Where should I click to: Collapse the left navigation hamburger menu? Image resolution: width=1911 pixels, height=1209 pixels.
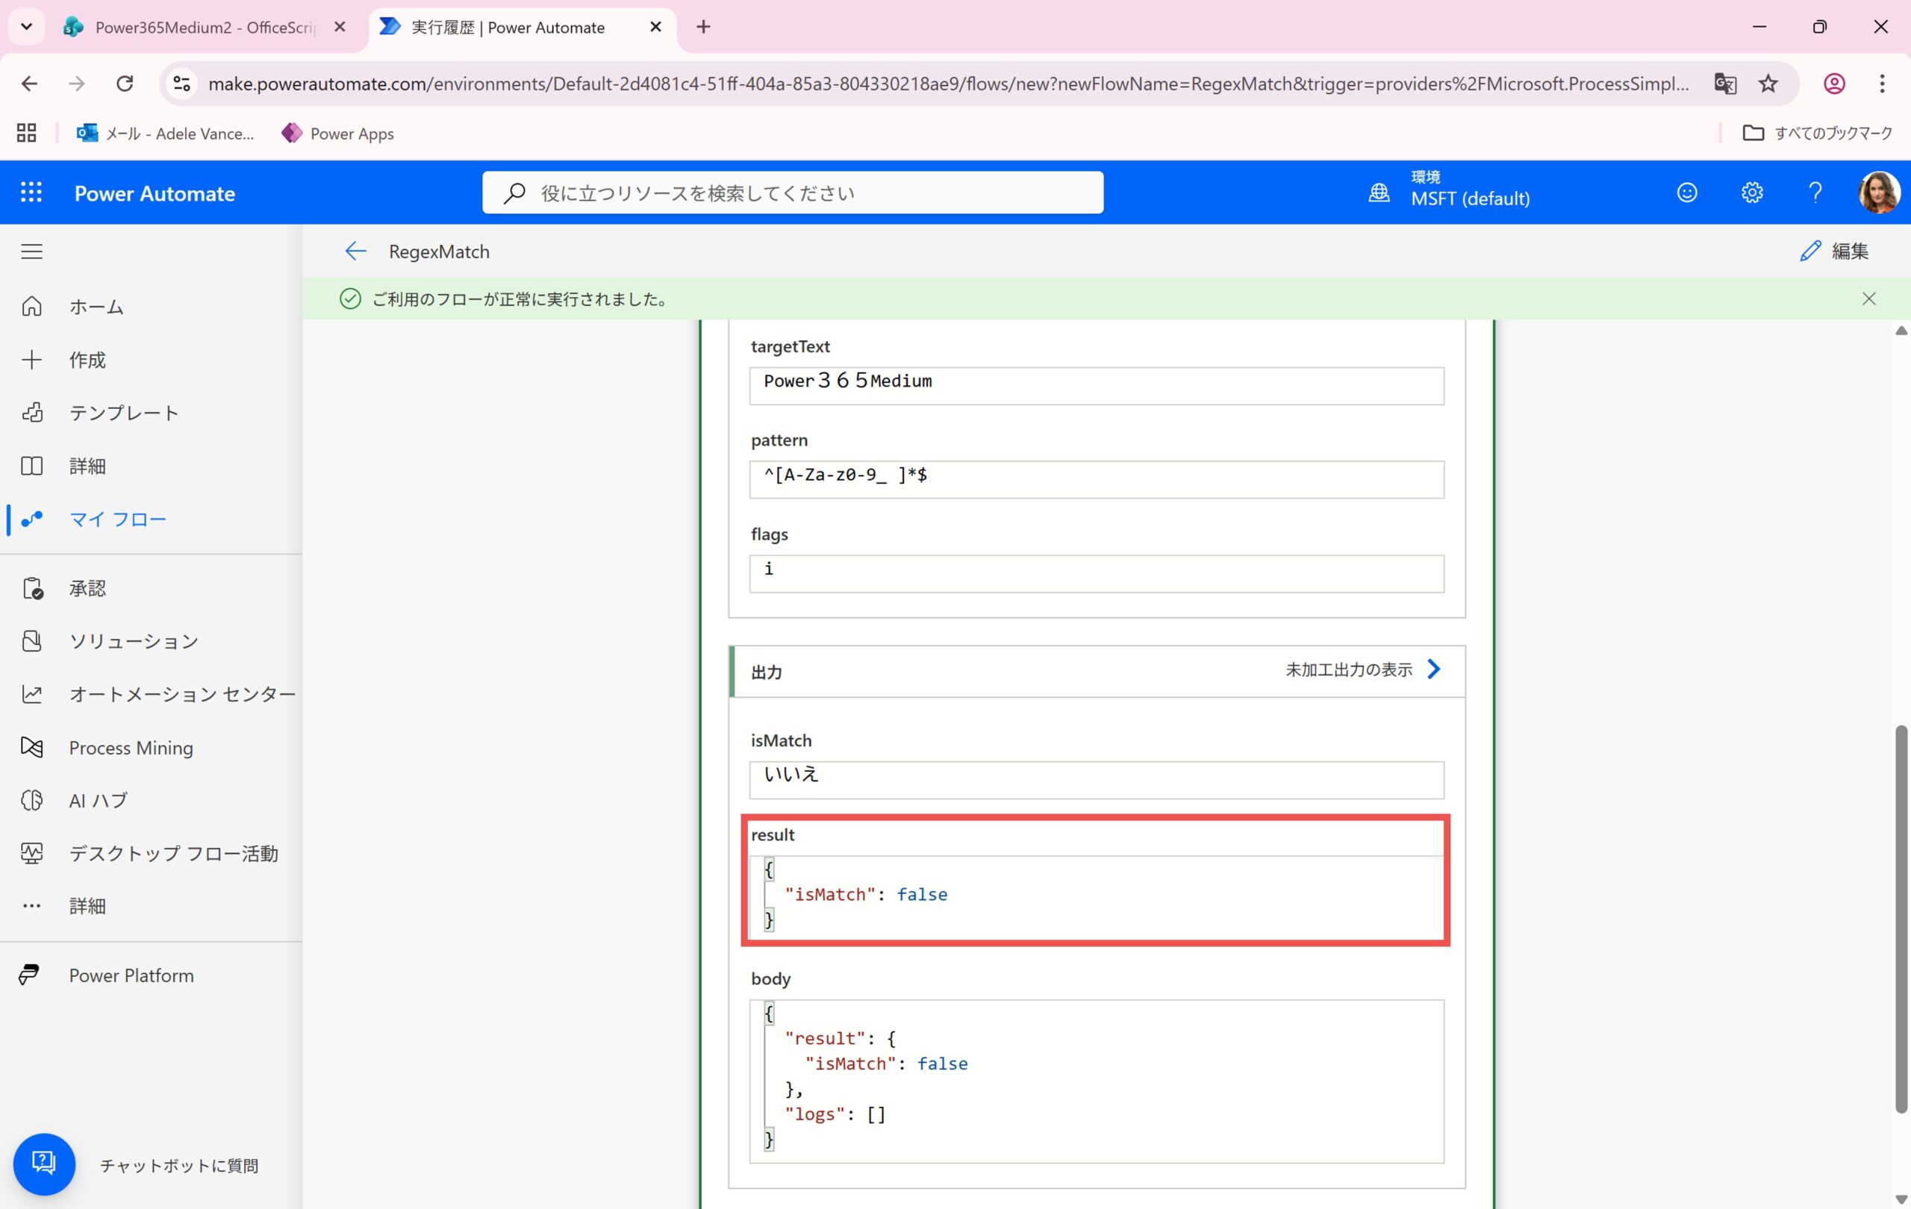tap(32, 252)
